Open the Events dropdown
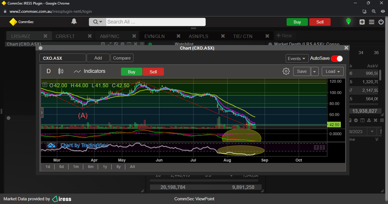The height and width of the screenshot is (204, 388). tap(297, 58)
